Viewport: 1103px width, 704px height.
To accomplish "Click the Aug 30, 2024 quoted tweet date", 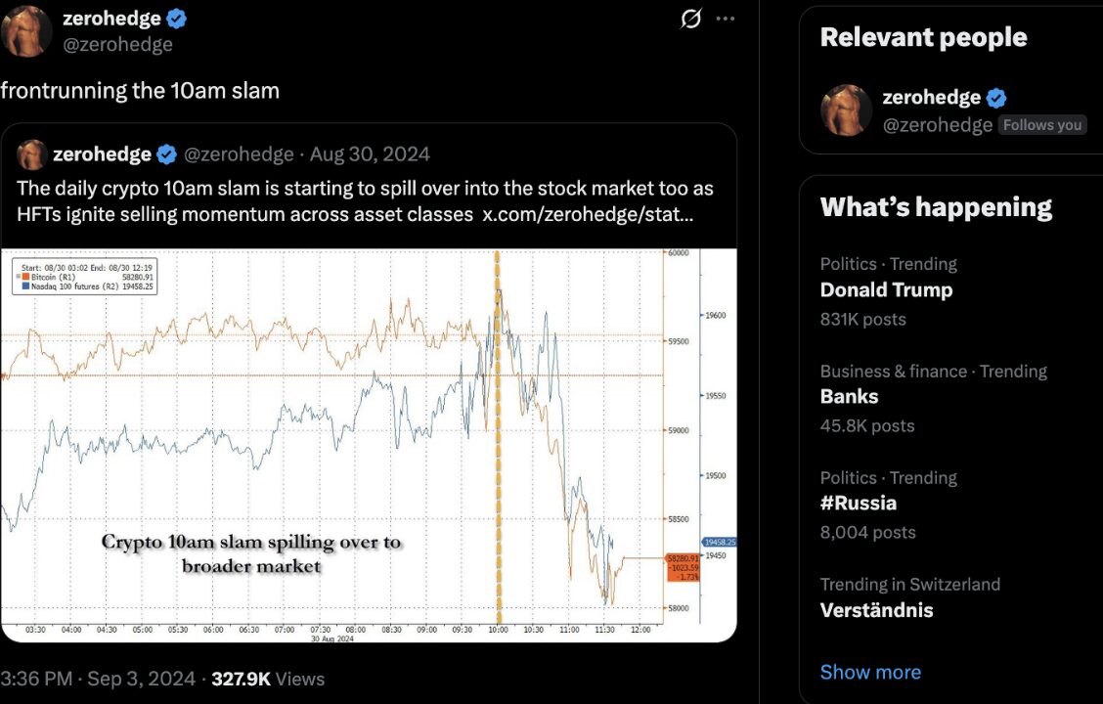I will (370, 154).
